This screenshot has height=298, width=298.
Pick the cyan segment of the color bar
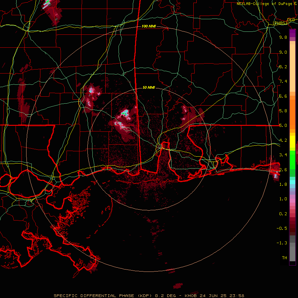[x=292, y=182]
